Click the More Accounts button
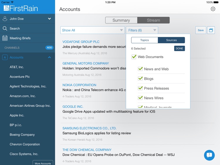This screenshot has height=165, width=220. [43, 163]
